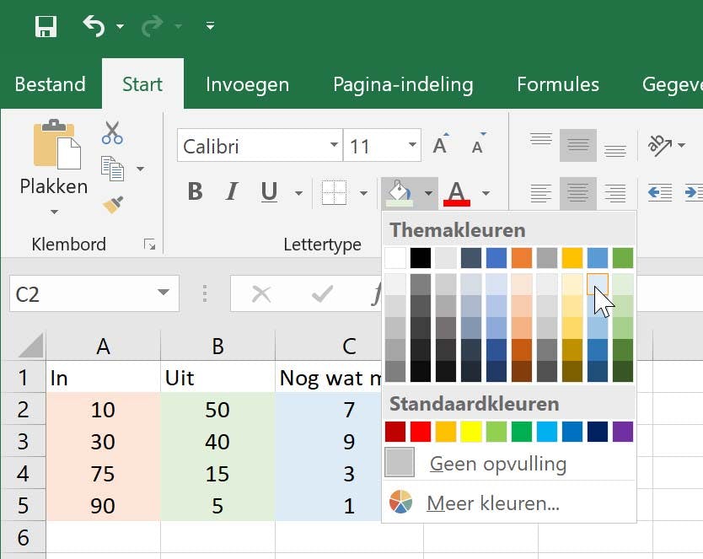Open Meer kleuren... dialog
703x559 pixels.
[492, 504]
